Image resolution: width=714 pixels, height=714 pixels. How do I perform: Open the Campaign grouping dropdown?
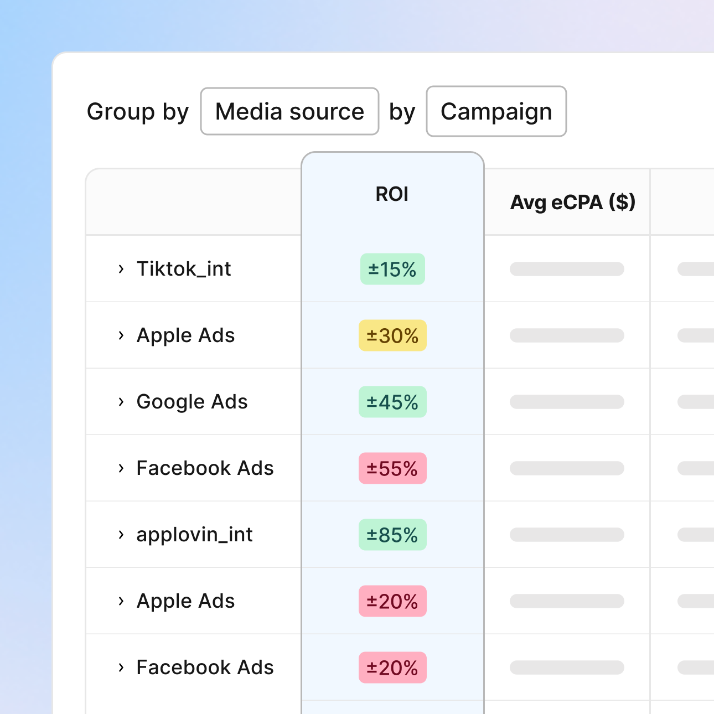(x=496, y=111)
